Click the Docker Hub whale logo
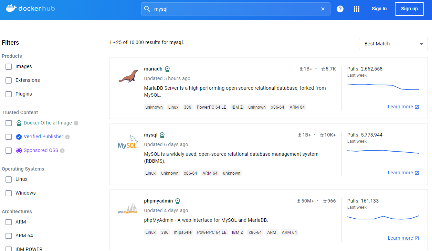Viewport: 432px width, 251px height. coord(11,8)
